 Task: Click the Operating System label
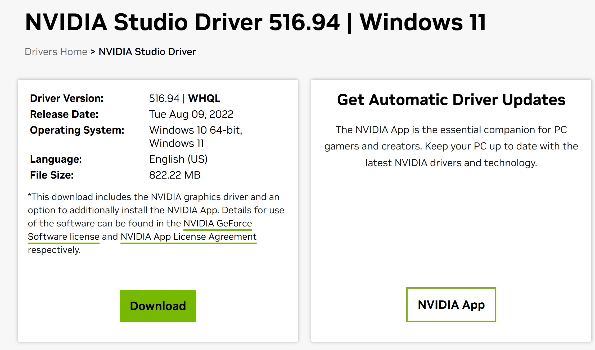pos(77,130)
